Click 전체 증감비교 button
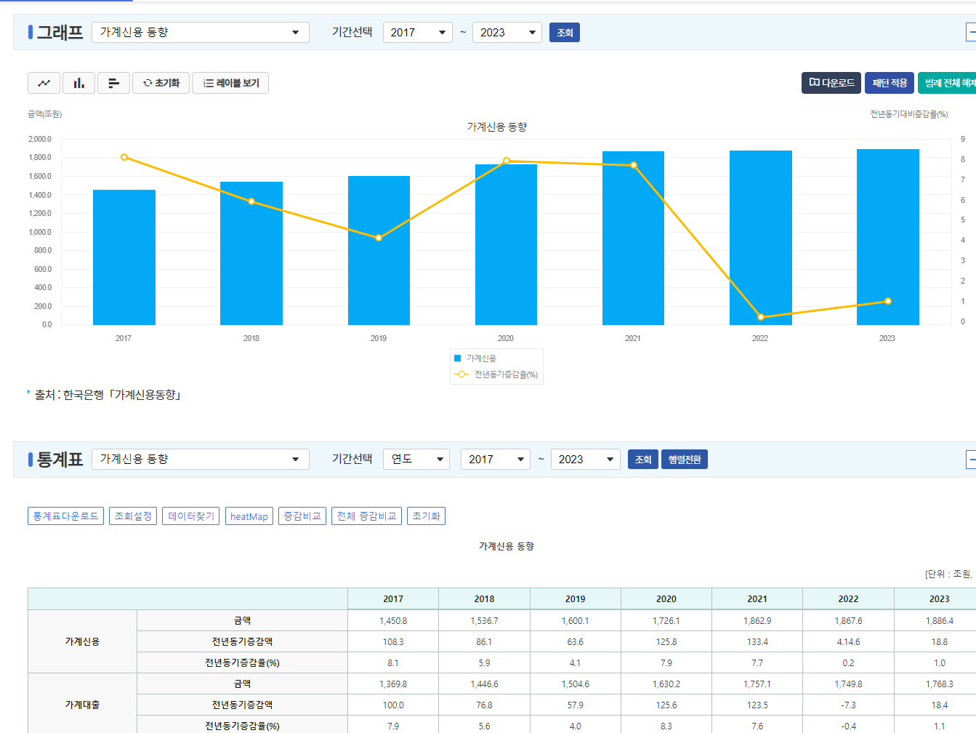This screenshot has width=976, height=733. coord(366,516)
